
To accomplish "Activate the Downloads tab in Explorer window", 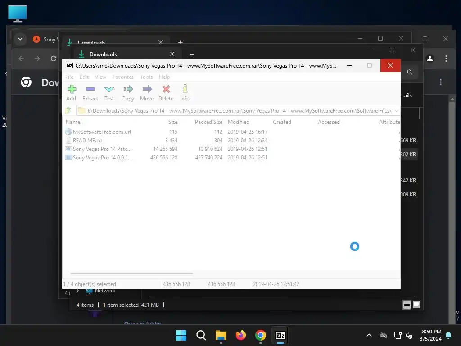I will coord(103,55).
